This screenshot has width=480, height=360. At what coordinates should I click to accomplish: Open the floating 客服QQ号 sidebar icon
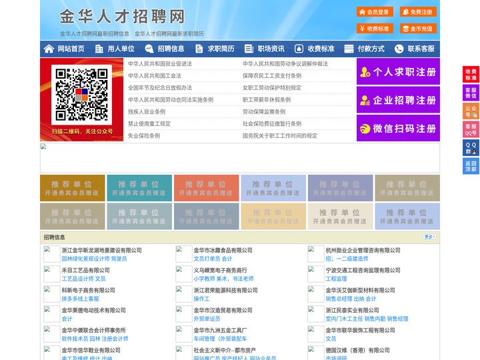471,129
